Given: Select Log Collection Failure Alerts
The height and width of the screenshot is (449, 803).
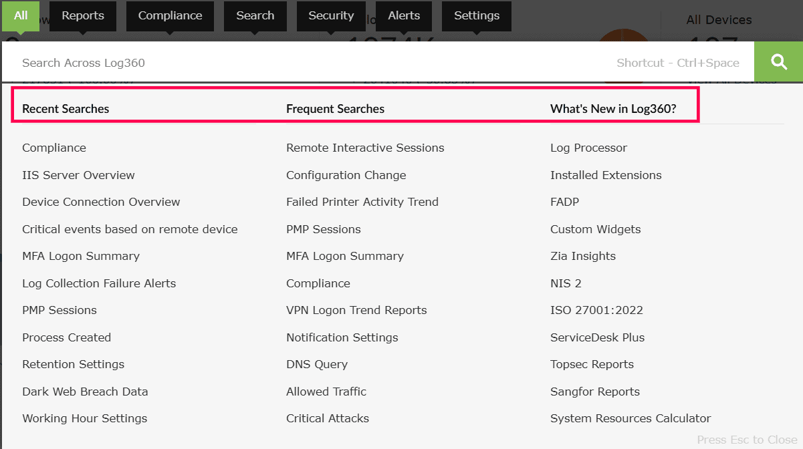Looking at the screenshot, I should pyautogui.click(x=99, y=283).
